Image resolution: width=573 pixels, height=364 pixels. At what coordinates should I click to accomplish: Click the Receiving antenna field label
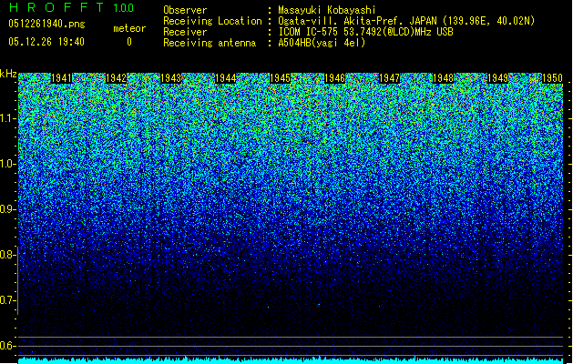point(210,43)
